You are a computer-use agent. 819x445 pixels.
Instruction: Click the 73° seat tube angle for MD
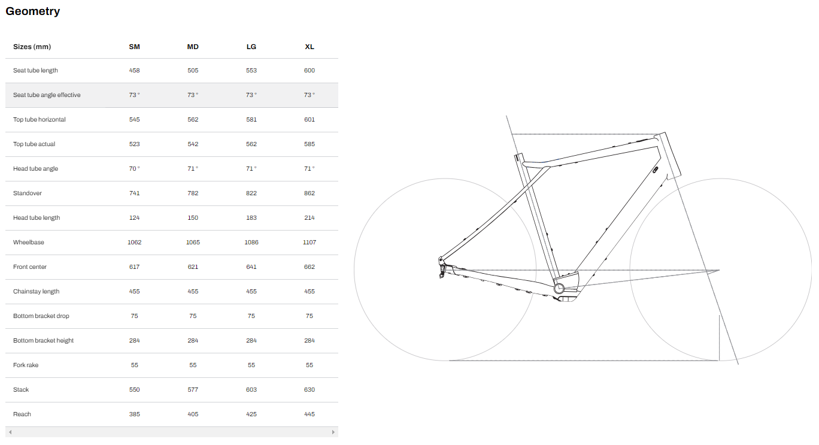(x=192, y=95)
